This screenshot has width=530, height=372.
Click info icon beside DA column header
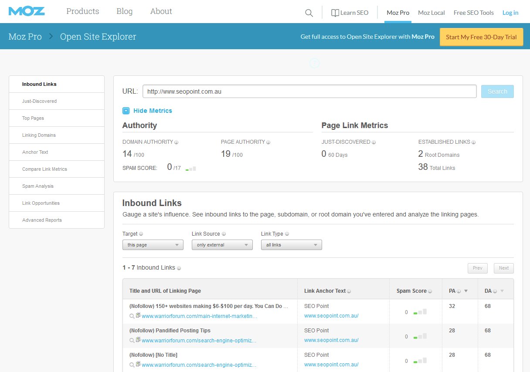[x=495, y=291]
